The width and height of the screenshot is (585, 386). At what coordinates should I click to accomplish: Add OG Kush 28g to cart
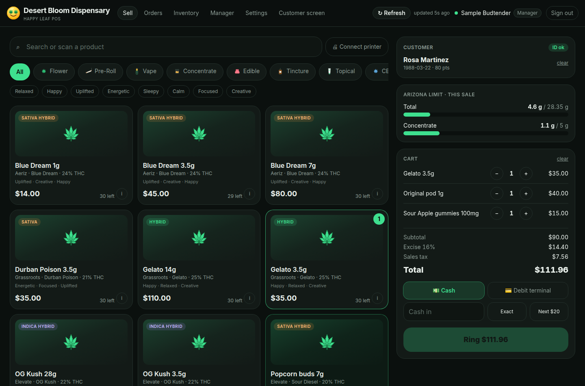(x=71, y=350)
